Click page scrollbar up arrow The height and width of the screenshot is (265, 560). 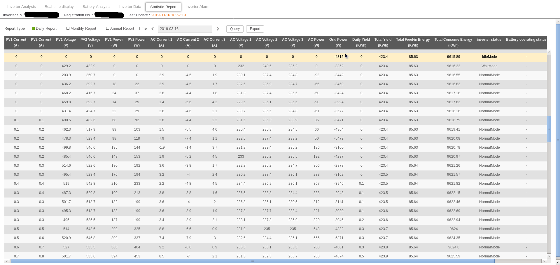tap(558, 21)
